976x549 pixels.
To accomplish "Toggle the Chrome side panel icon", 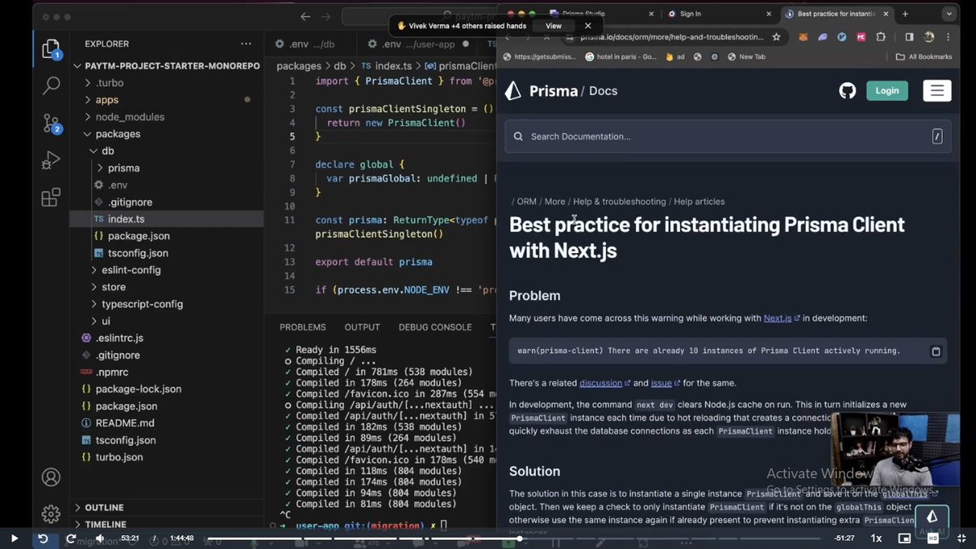I will point(909,37).
